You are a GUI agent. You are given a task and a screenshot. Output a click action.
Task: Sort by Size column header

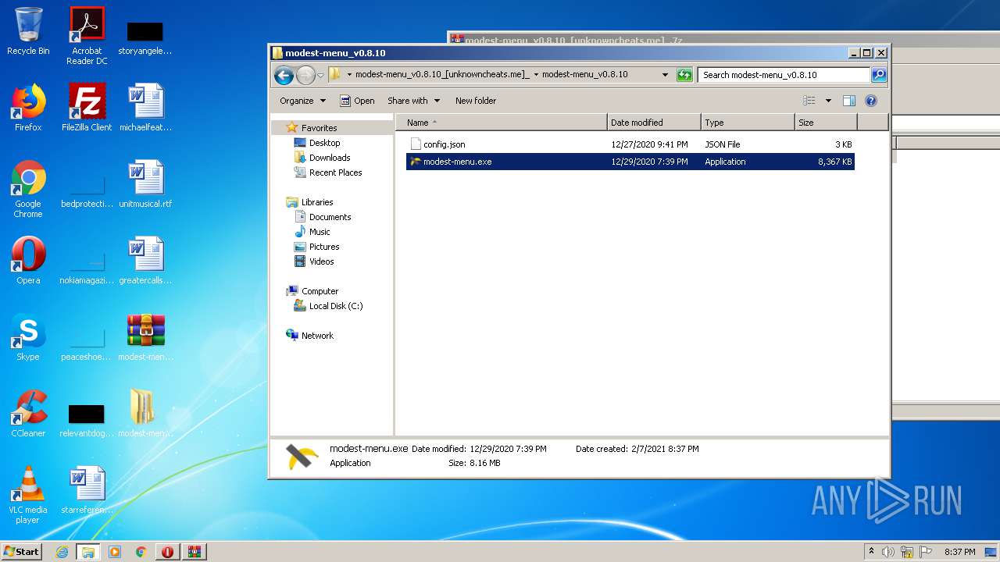click(x=826, y=123)
